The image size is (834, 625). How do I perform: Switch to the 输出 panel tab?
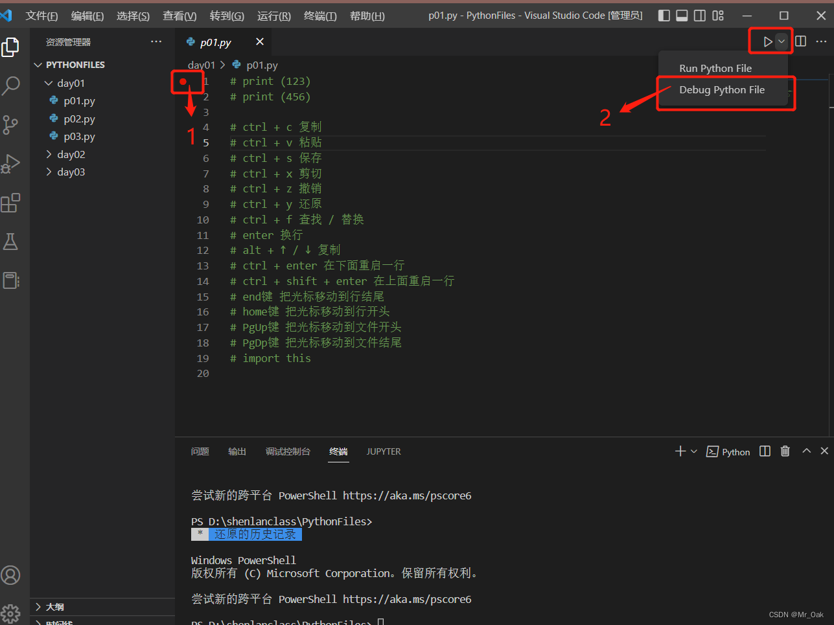click(x=237, y=451)
